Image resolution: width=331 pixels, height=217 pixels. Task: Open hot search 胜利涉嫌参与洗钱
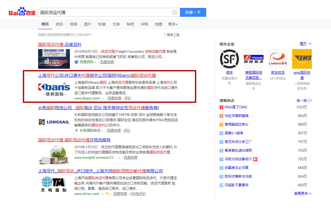click(x=238, y=176)
